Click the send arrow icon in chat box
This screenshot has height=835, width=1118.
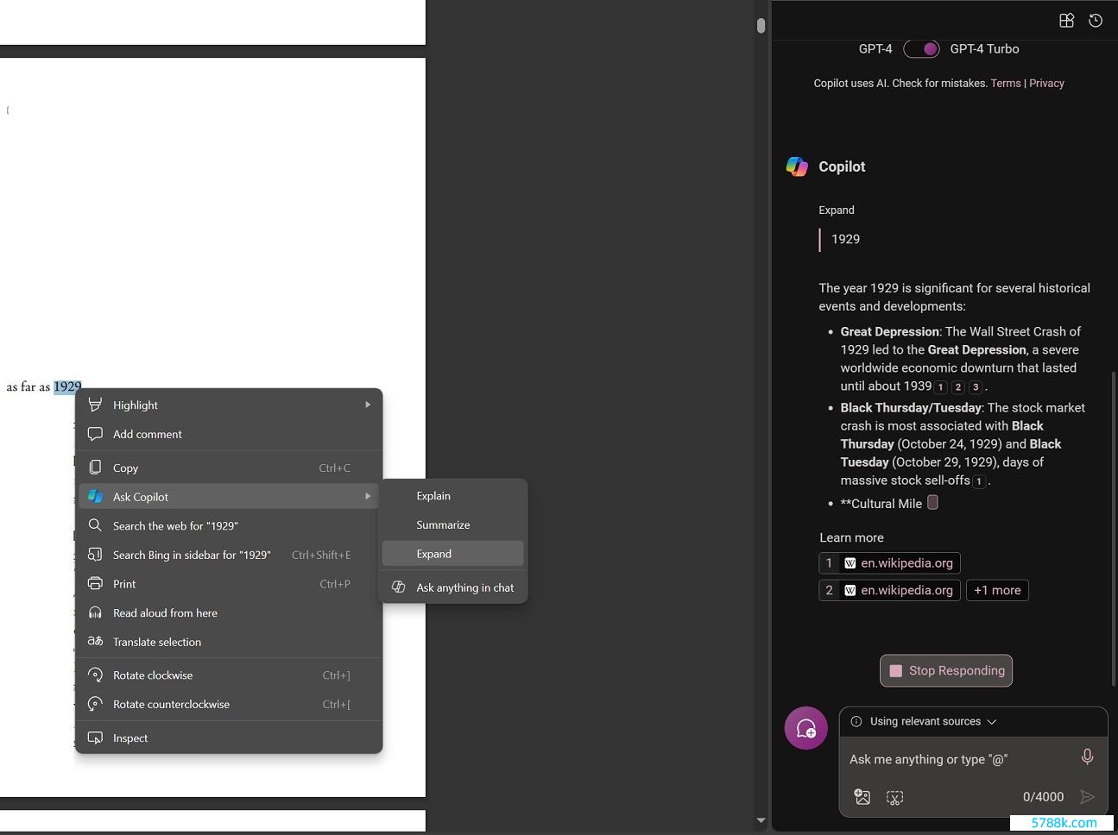(x=1088, y=797)
